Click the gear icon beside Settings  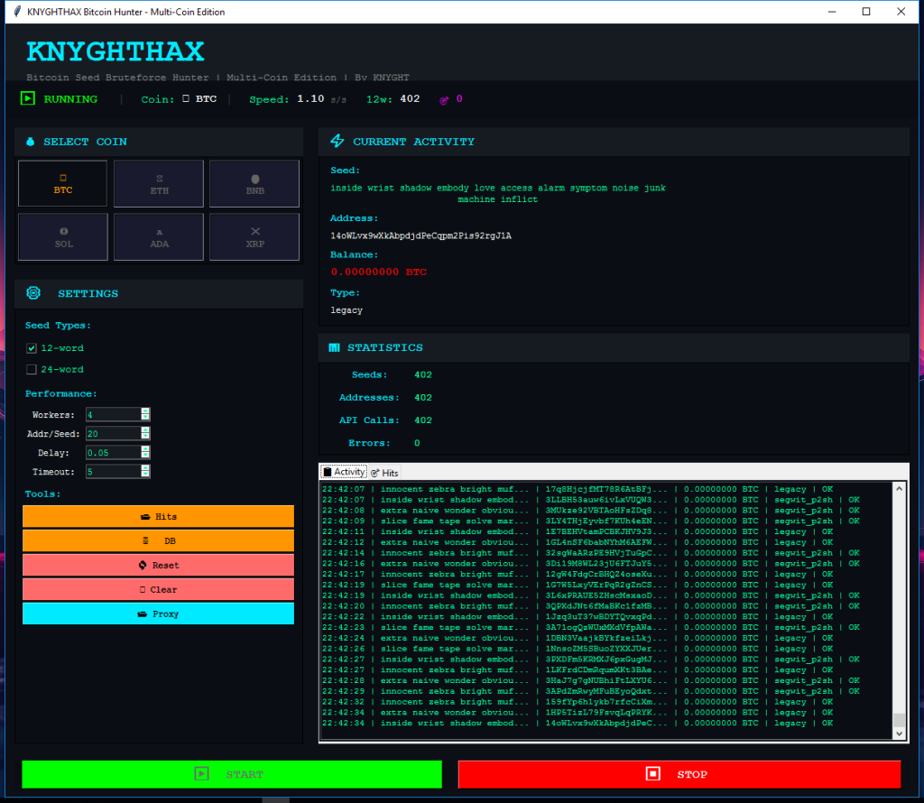pos(33,293)
